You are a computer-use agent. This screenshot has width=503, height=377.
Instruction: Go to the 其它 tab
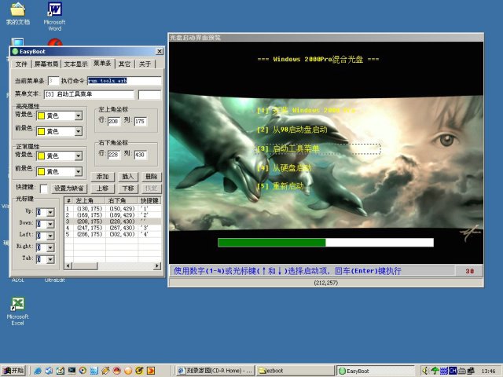124,64
